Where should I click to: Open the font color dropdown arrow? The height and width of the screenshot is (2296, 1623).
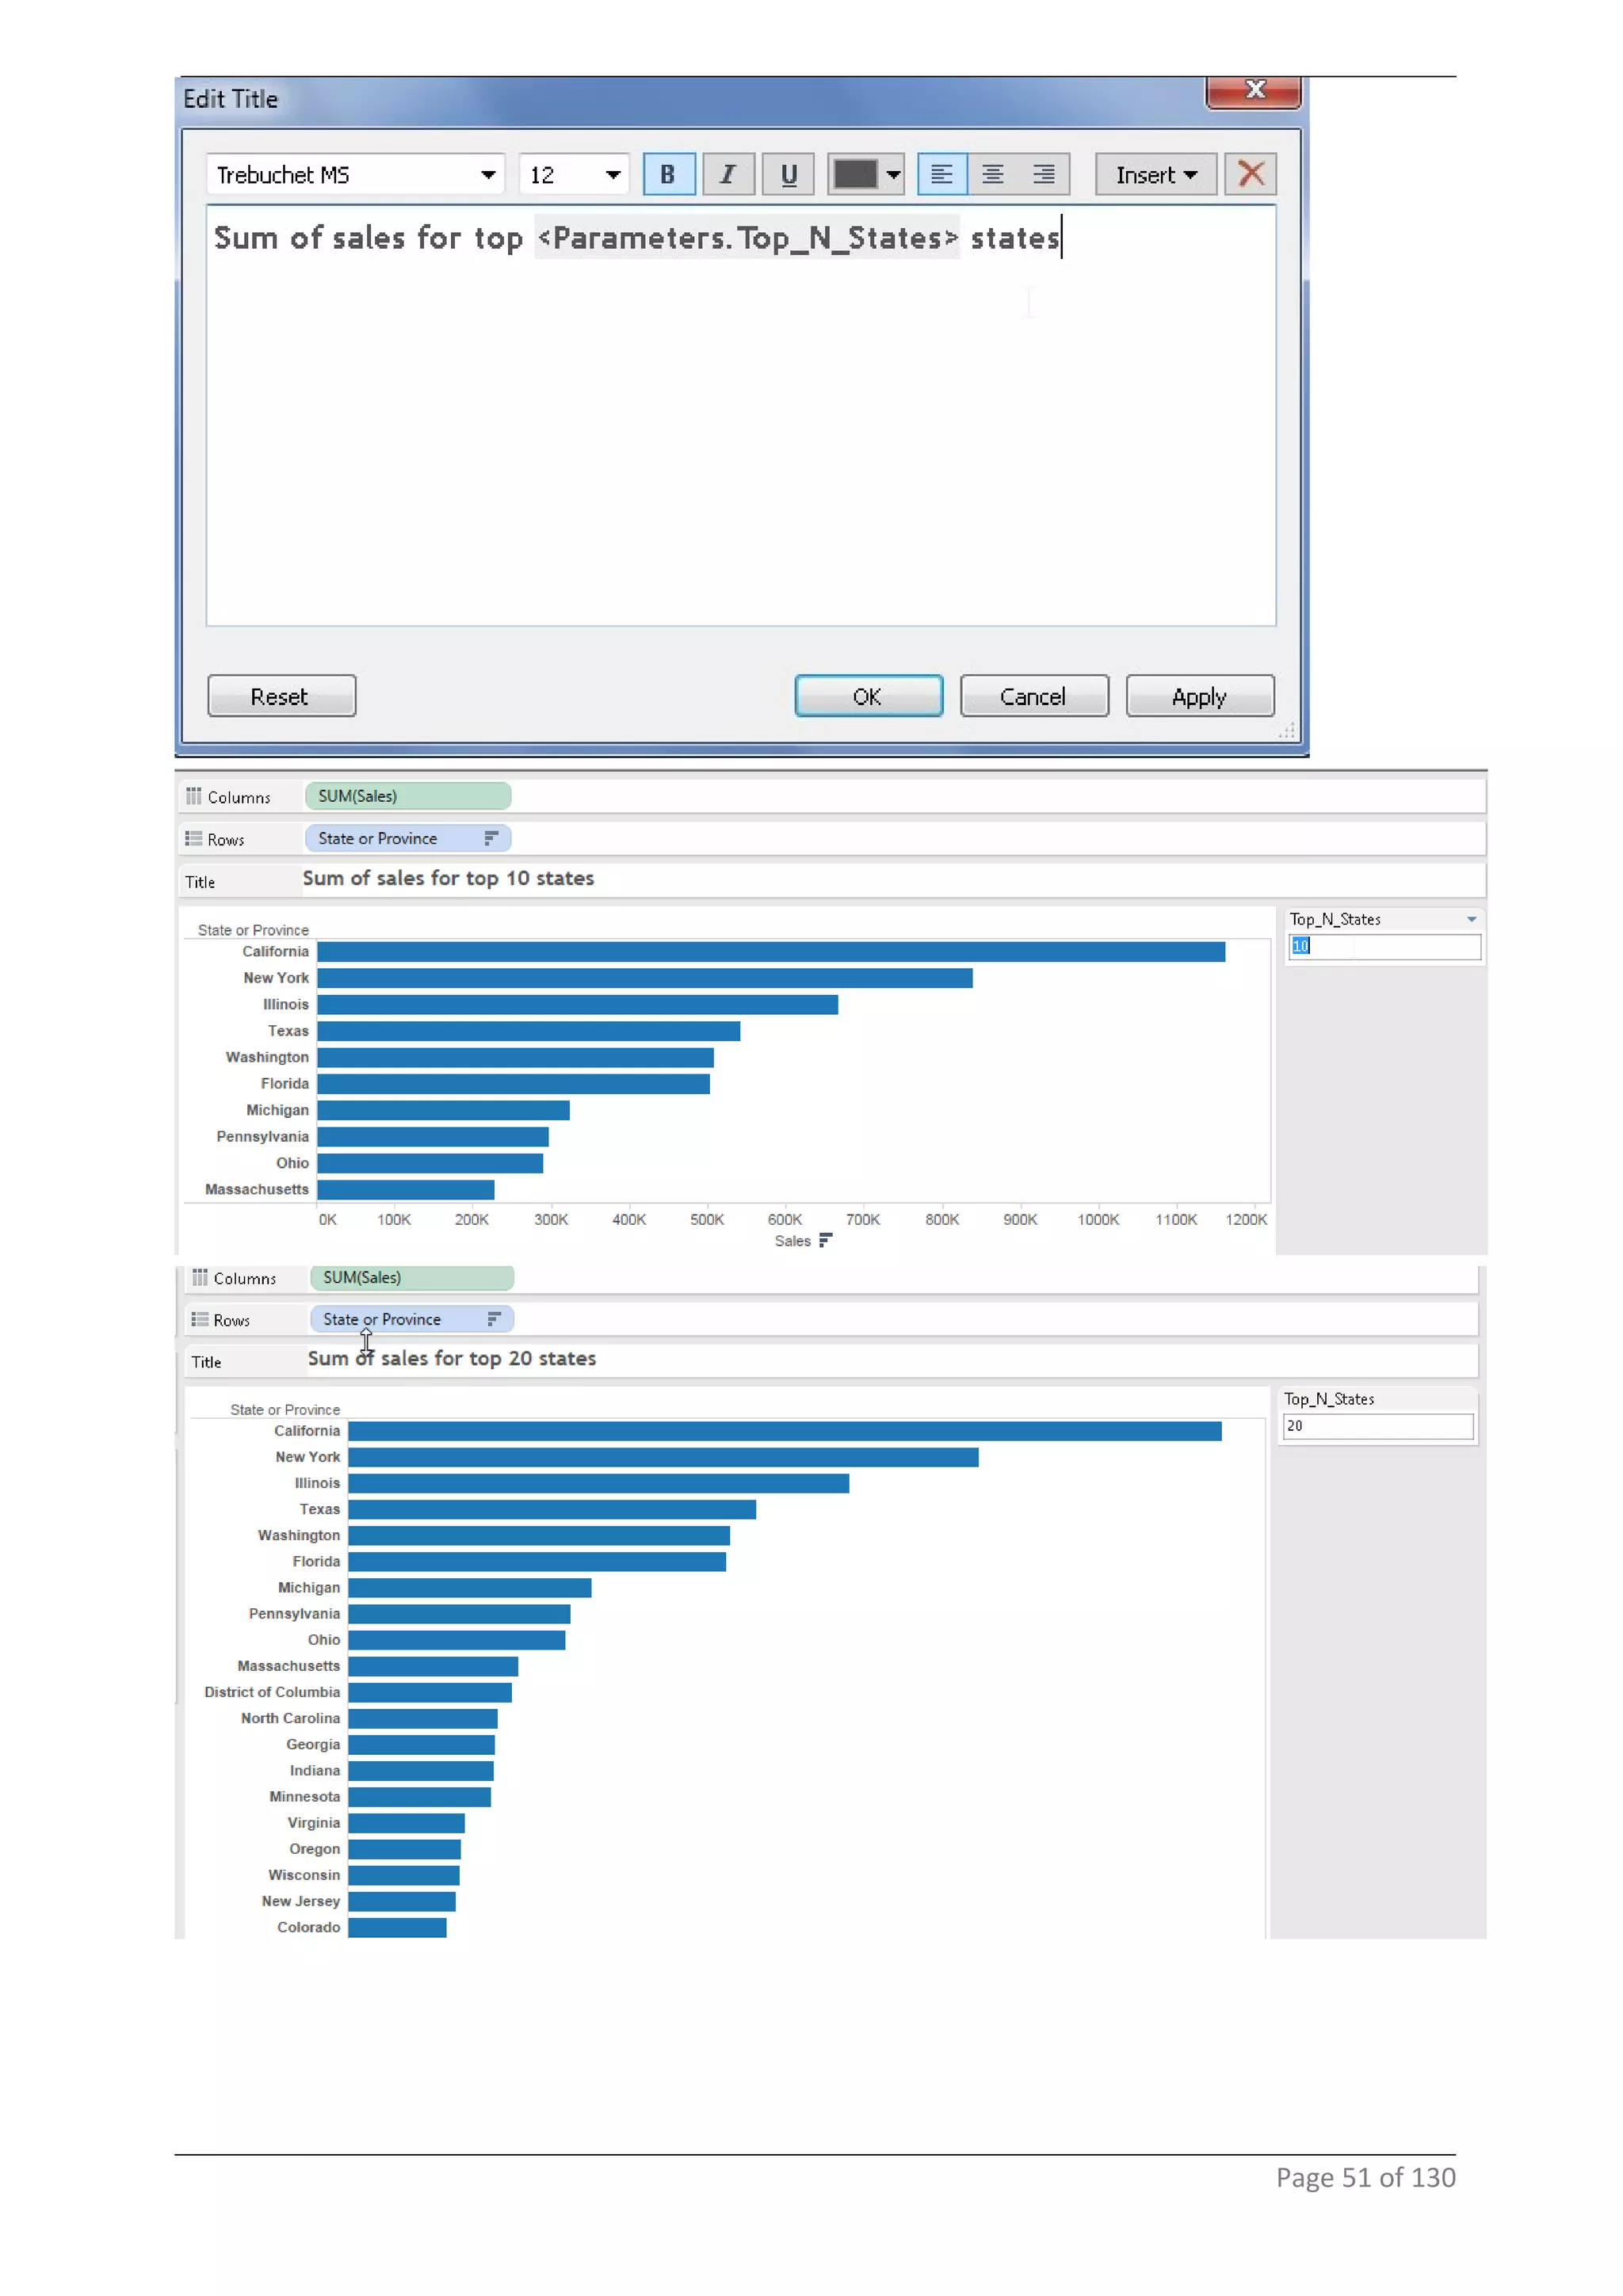pyautogui.click(x=893, y=175)
